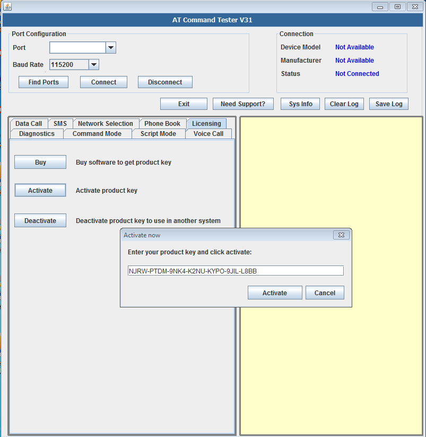
Task: Open the Phone Book tab
Action: tap(162, 124)
